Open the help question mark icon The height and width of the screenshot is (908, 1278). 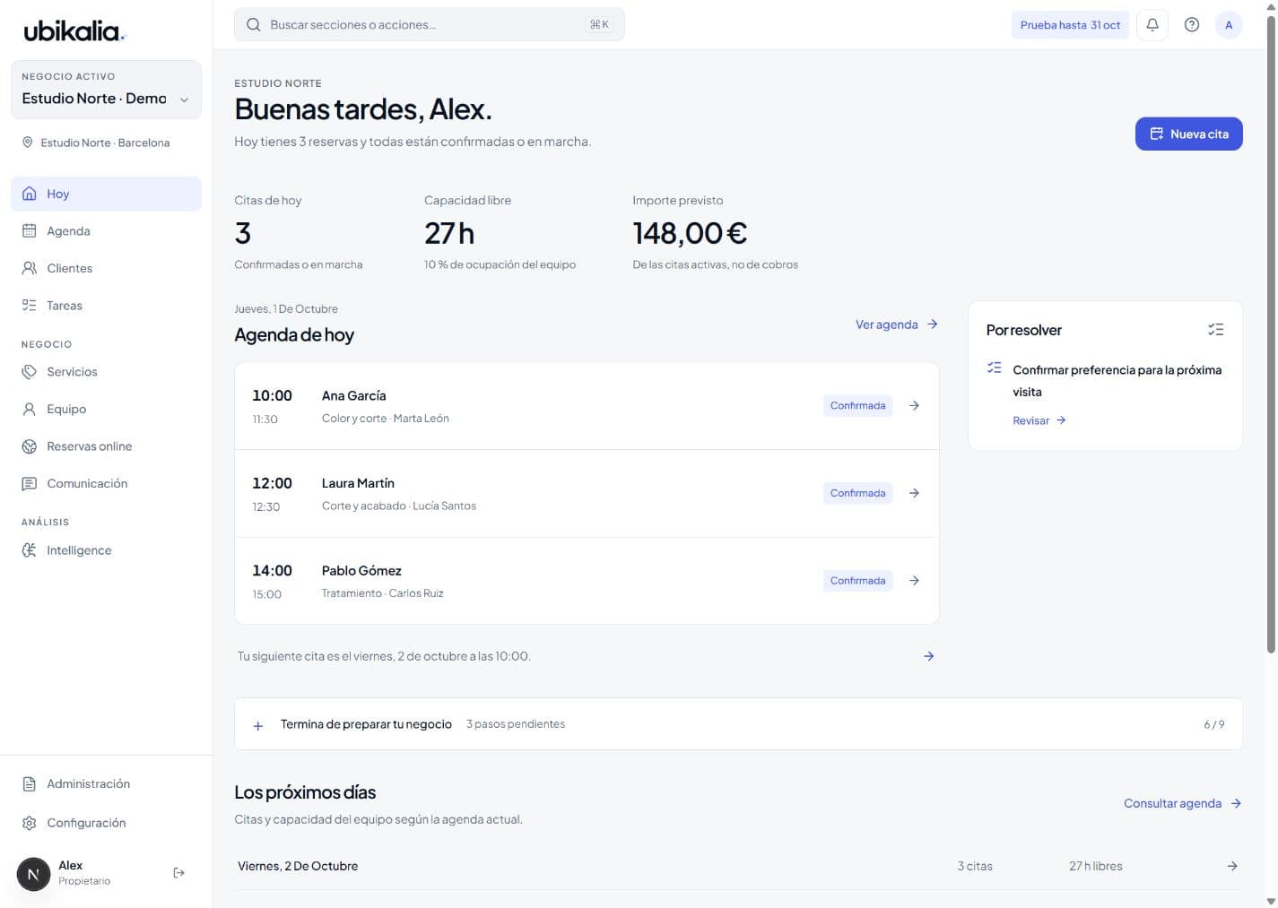tap(1192, 25)
